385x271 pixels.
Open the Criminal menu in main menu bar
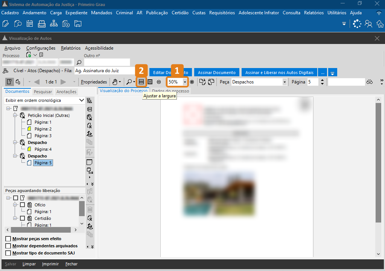pyautogui.click(x=124, y=13)
